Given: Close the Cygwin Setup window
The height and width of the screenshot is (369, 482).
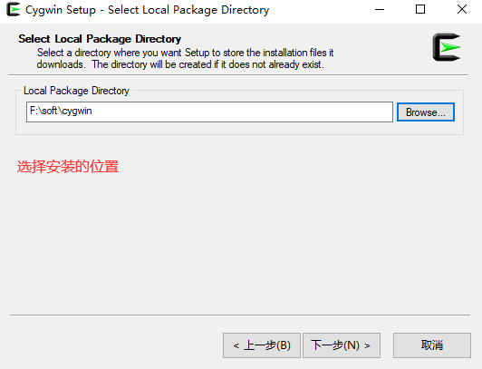Looking at the screenshot, I should point(462,10).
